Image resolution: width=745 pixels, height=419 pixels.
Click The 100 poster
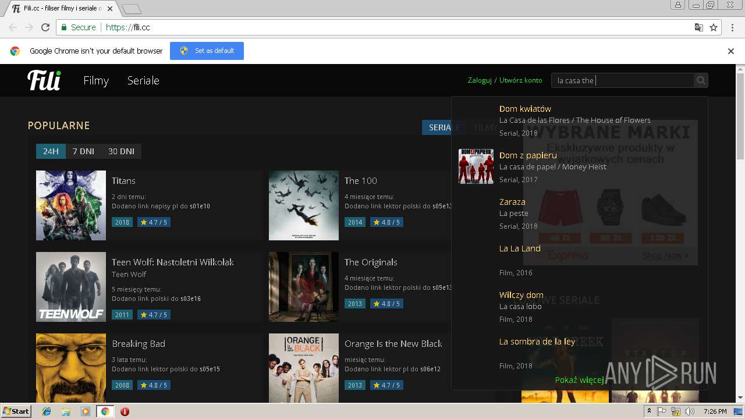tap(304, 205)
